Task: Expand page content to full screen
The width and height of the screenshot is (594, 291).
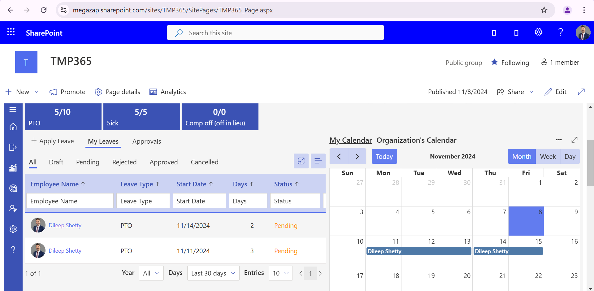Action: tap(581, 92)
